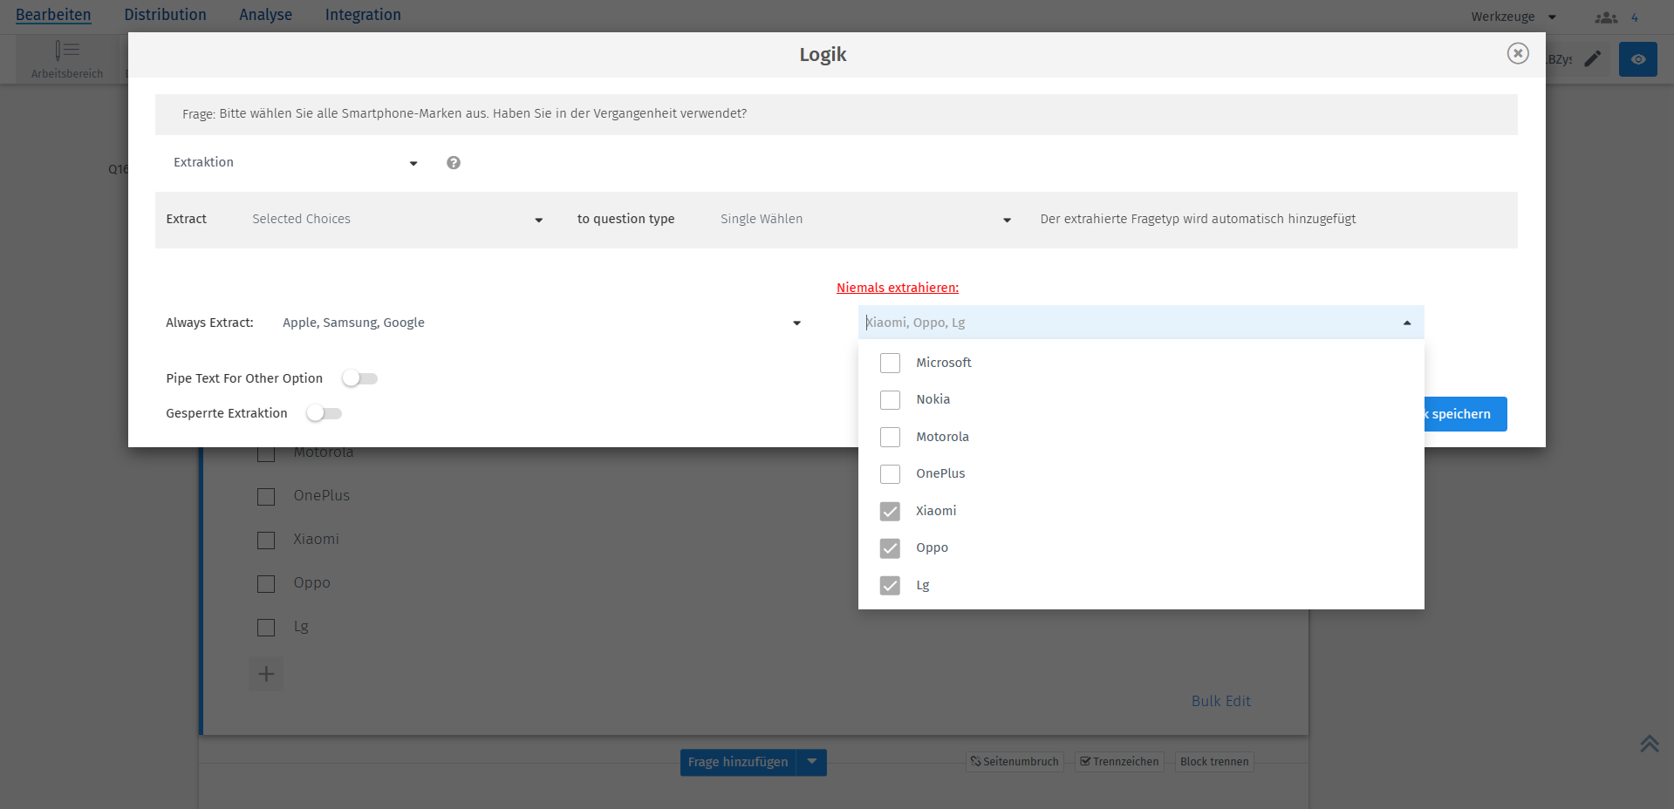1674x809 pixels.
Task: Switch to the Distribution tab
Action: [165, 14]
